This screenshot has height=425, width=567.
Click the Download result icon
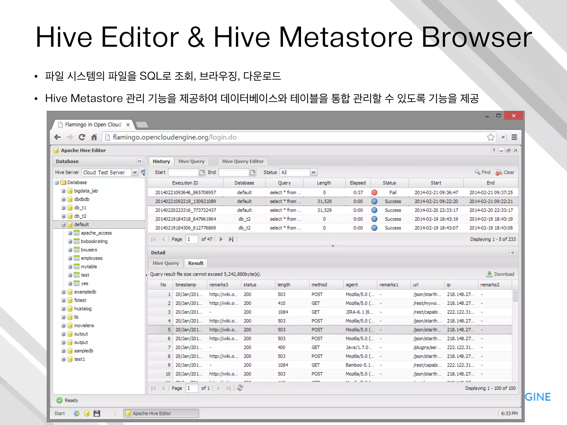pos(489,274)
